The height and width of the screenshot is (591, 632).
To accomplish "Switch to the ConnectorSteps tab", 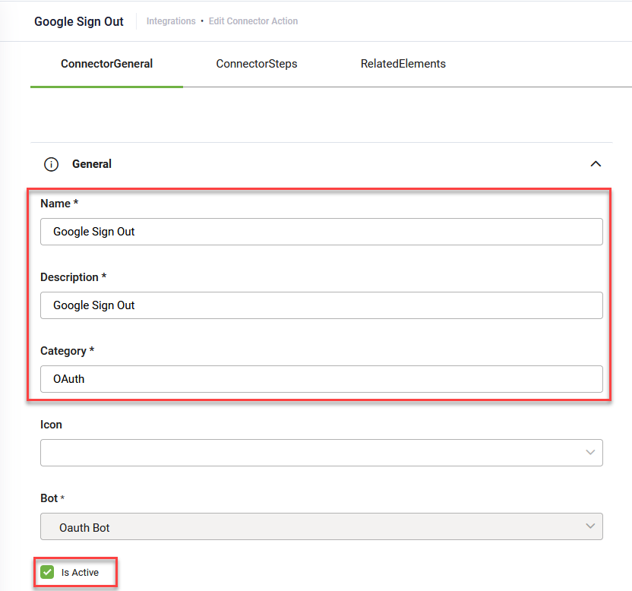I will point(257,64).
